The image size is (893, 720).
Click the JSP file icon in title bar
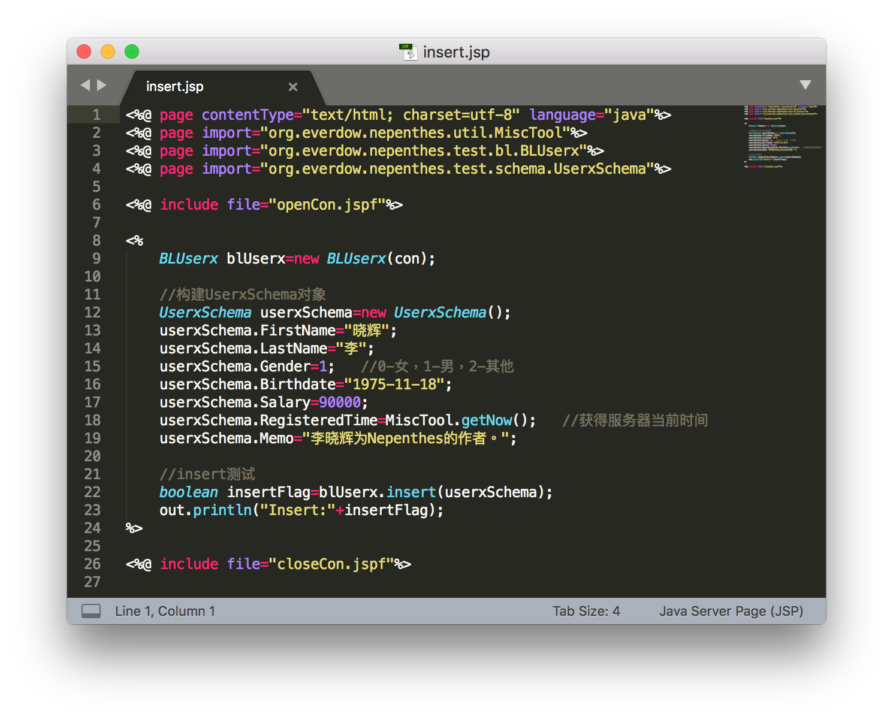click(x=409, y=52)
